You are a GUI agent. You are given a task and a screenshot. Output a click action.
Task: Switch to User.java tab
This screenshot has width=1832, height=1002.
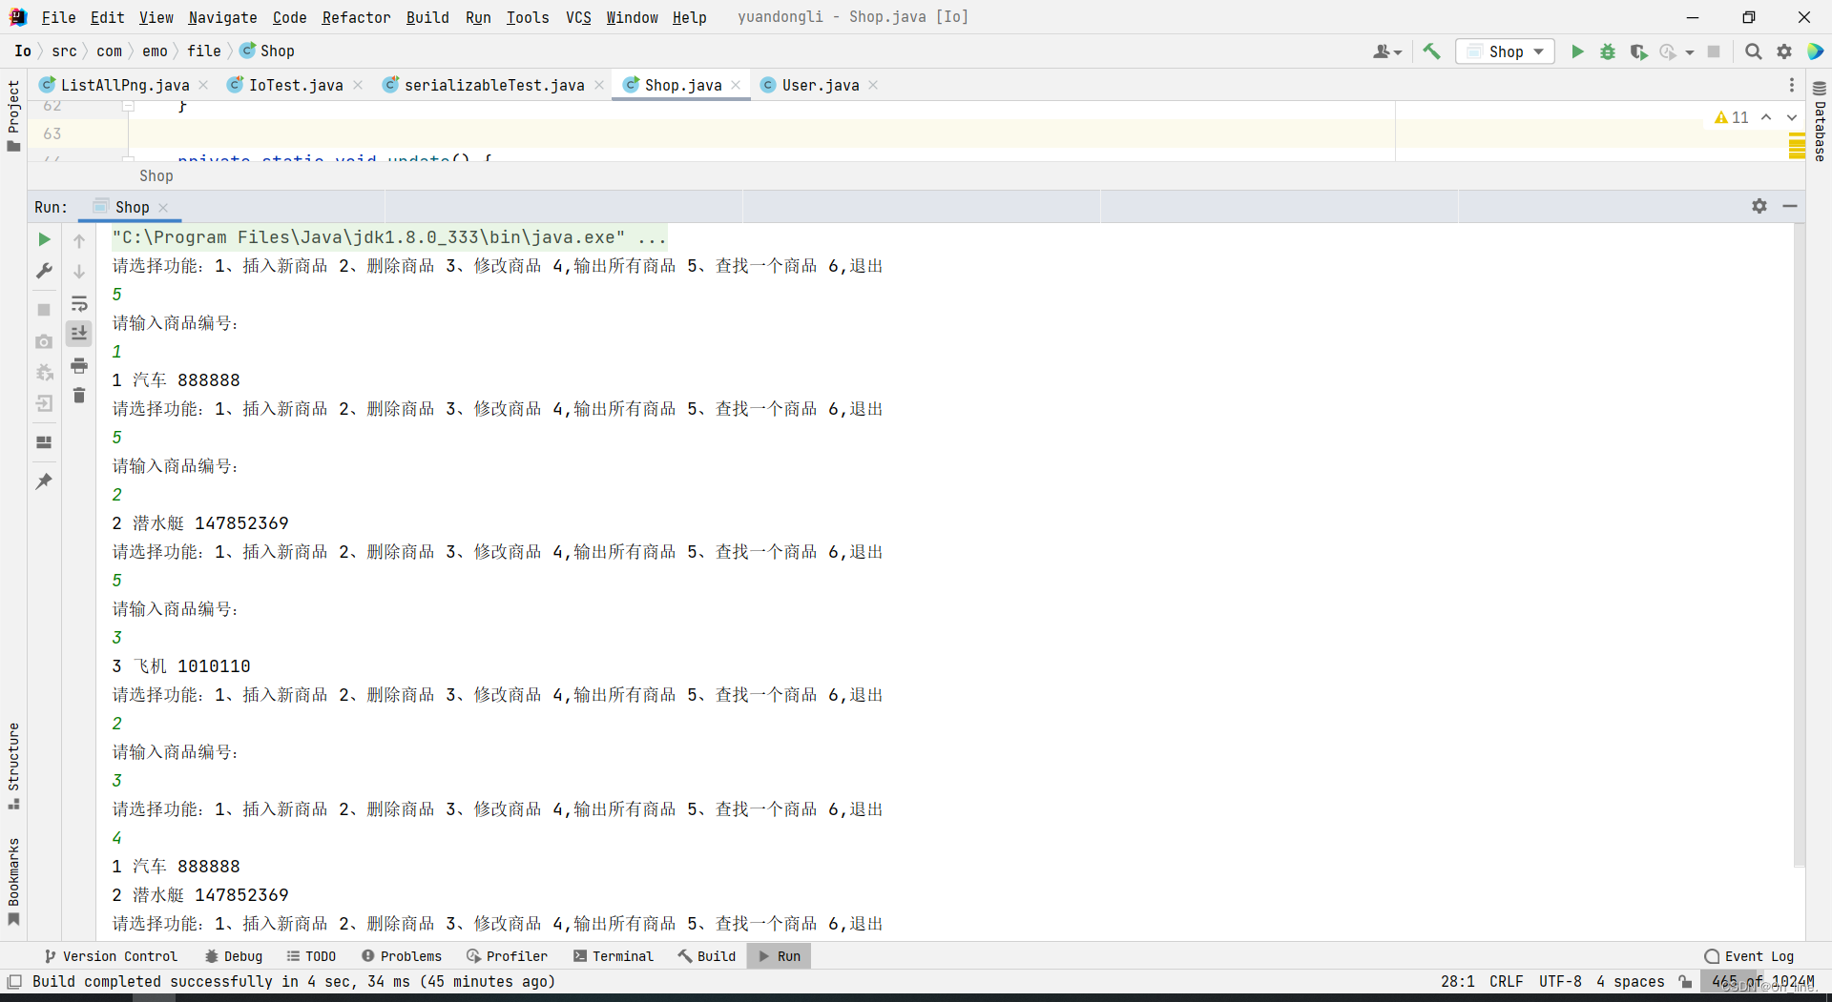pyautogui.click(x=820, y=85)
